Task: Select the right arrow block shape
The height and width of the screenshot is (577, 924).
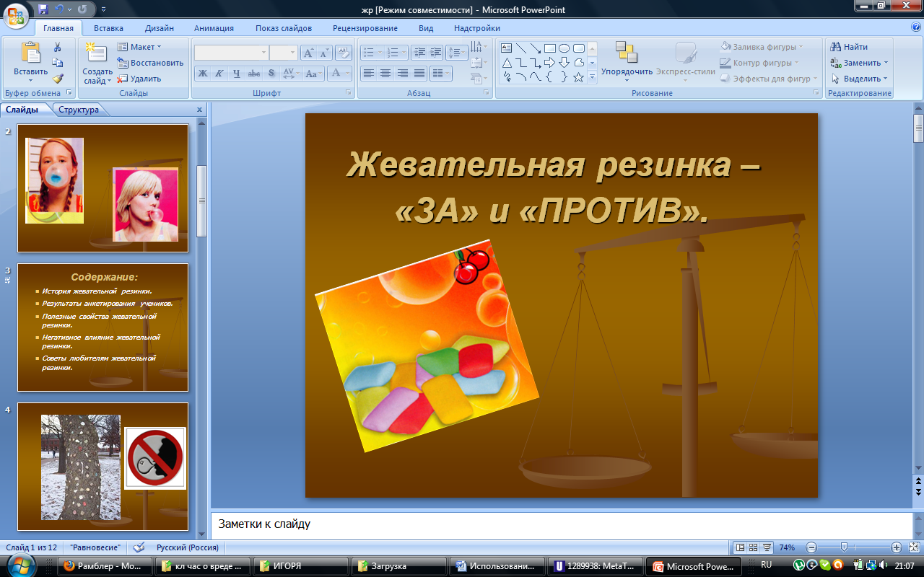Action: click(550, 63)
